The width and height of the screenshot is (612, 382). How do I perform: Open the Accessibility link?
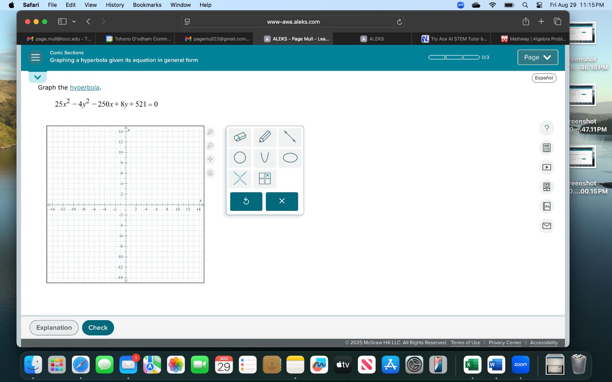pos(544,343)
